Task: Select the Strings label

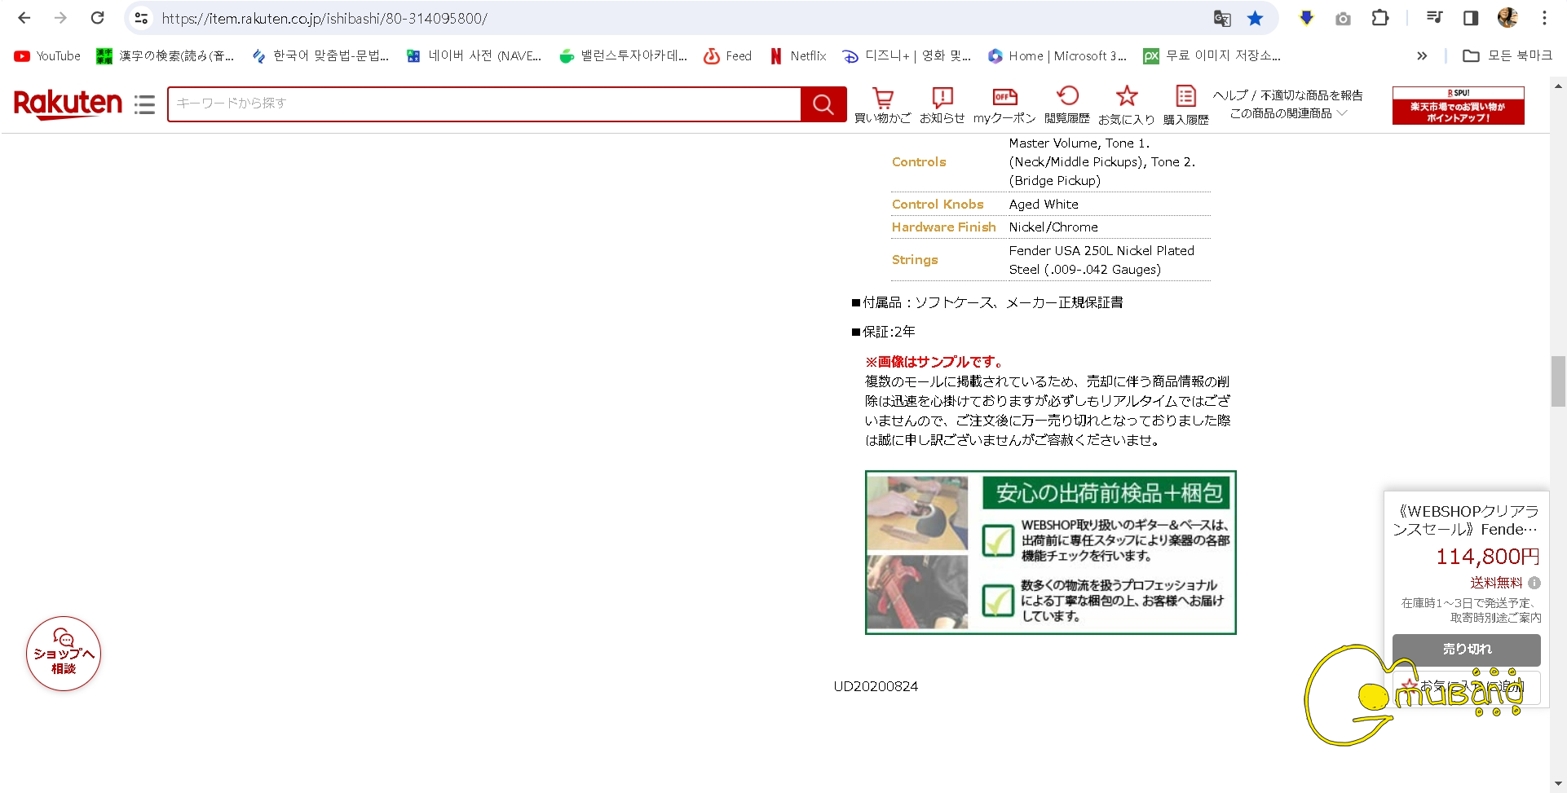Action: pos(915,260)
